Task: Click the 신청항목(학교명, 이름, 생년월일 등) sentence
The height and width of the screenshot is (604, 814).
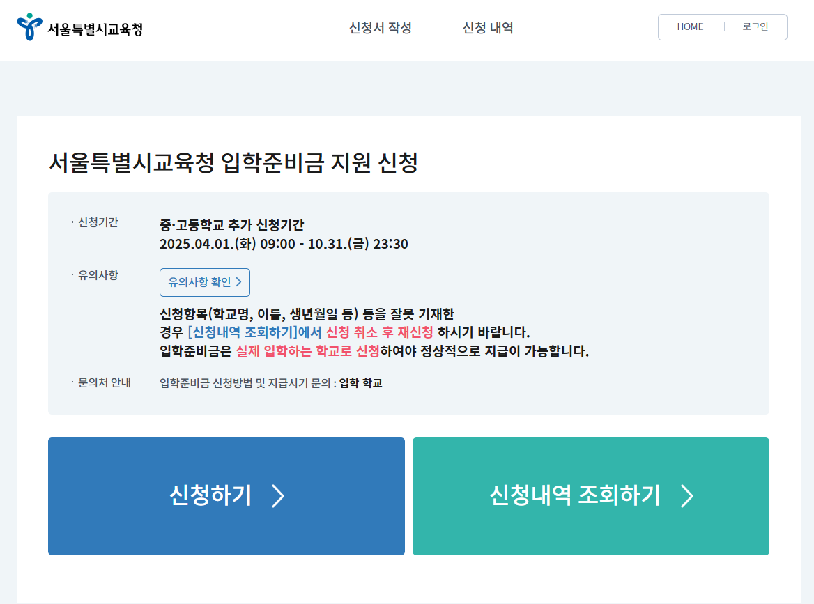Action: pyautogui.click(x=307, y=314)
